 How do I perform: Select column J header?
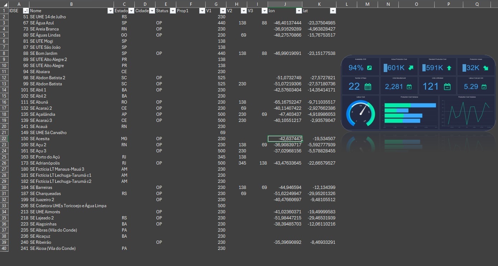click(x=285, y=4)
